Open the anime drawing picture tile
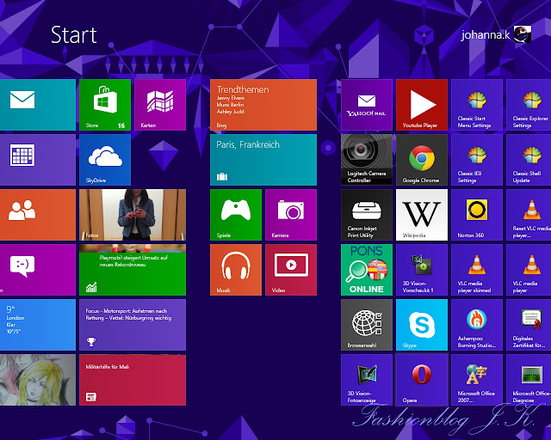 38,380
